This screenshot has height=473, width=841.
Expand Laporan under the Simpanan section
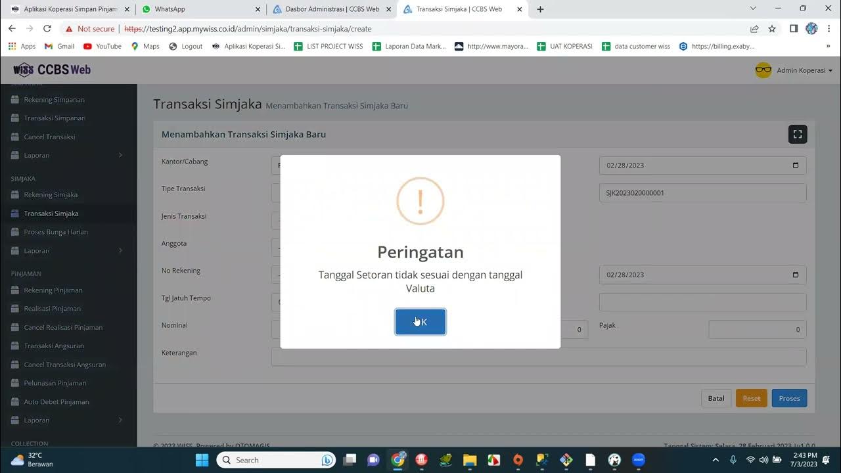[x=68, y=156]
